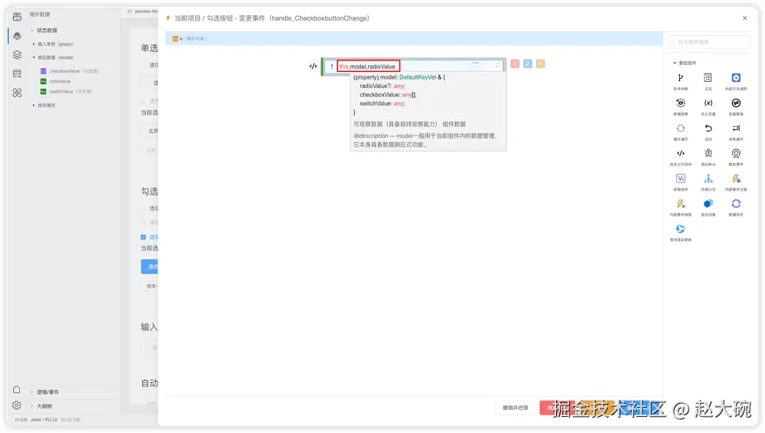The image size is (765, 433).
Task: Add the 定义变量 (x) node
Action: 708,103
